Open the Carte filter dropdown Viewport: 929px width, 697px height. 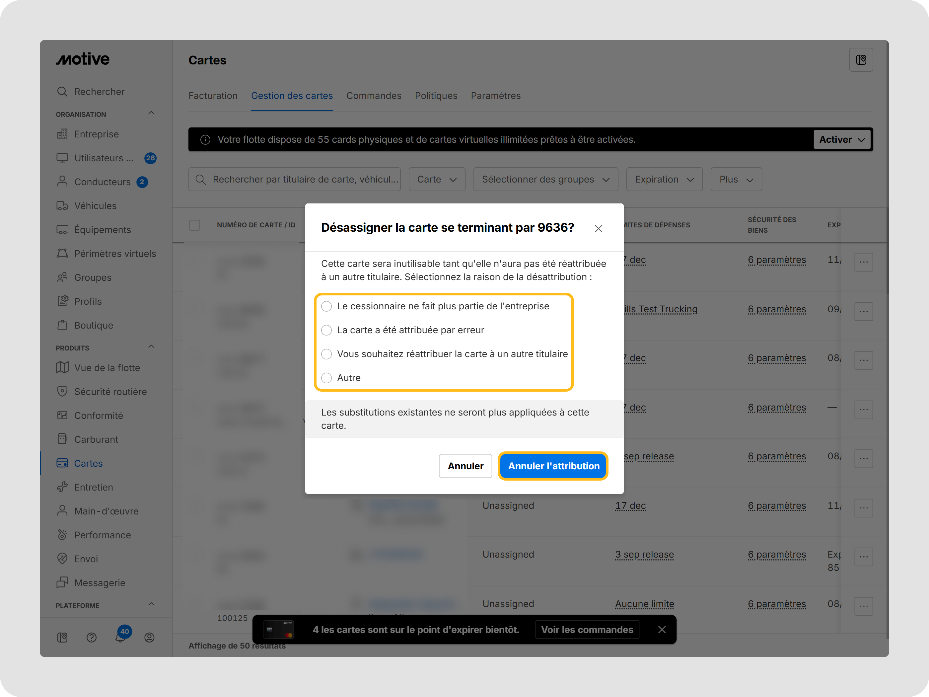437,180
